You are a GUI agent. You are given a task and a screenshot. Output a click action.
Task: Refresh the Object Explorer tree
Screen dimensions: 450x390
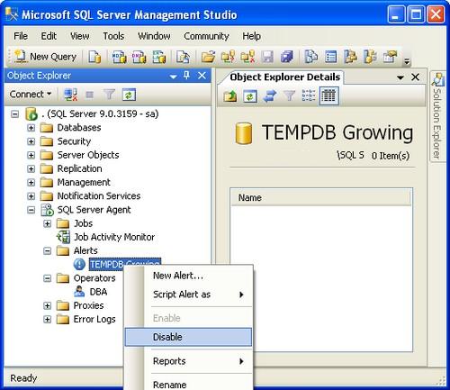point(129,95)
